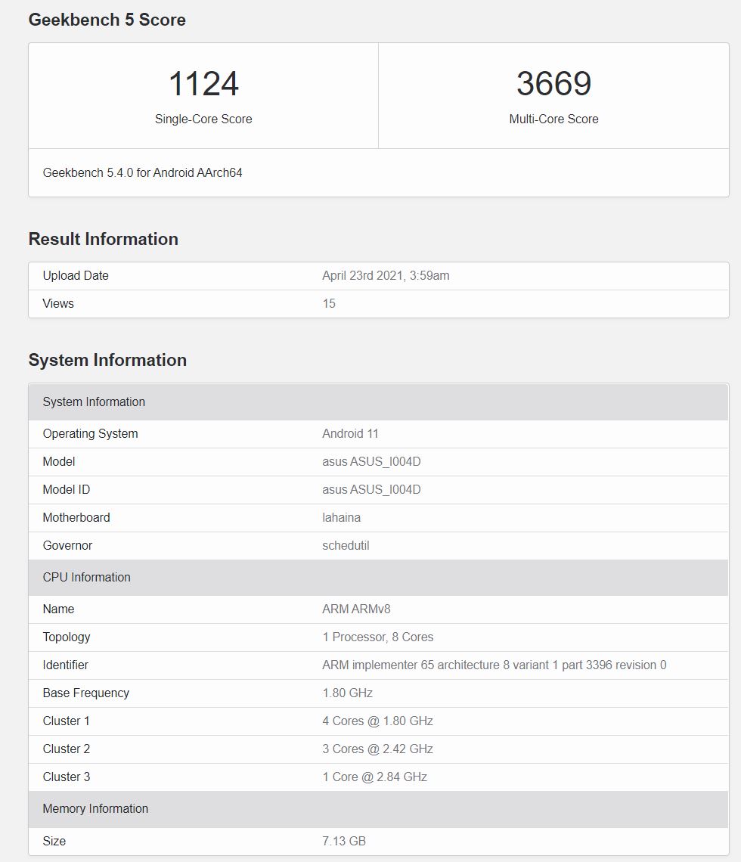Select the ARM ARMv8 value
Screen dimensions: 741x862
coord(356,609)
